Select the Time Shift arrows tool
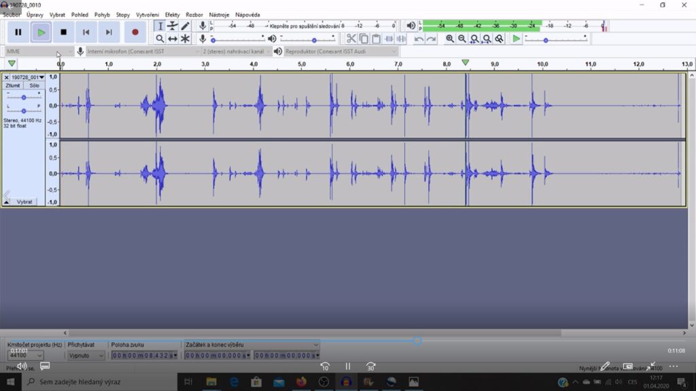The height and width of the screenshot is (391, 696). click(x=173, y=39)
